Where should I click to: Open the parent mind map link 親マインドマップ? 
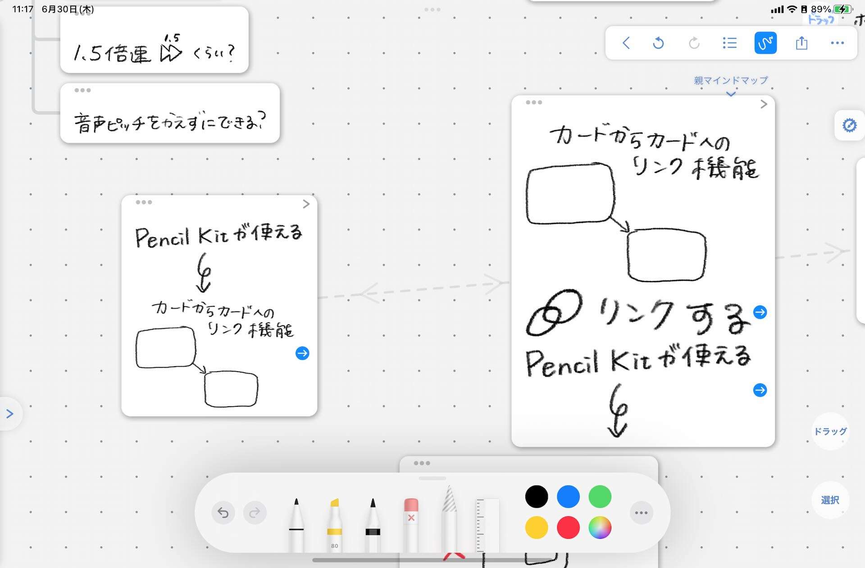point(731,81)
